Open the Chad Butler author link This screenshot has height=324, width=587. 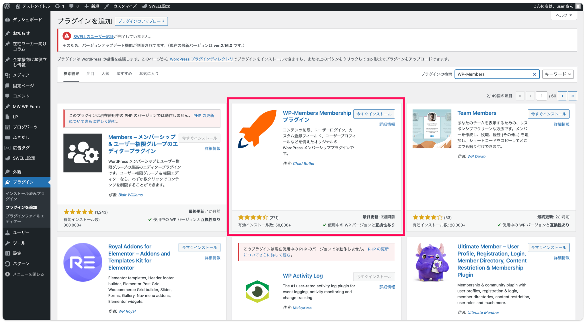304,164
